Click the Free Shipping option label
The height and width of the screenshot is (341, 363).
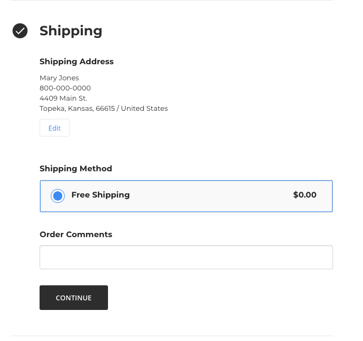click(x=101, y=195)
